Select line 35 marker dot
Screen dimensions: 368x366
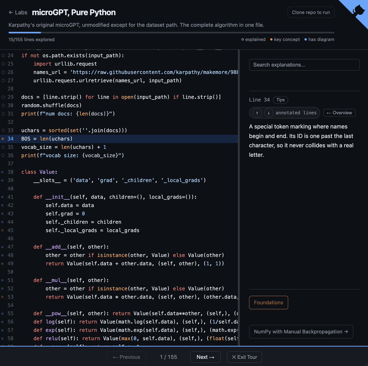pyautogui.click(x=3, y=147)
